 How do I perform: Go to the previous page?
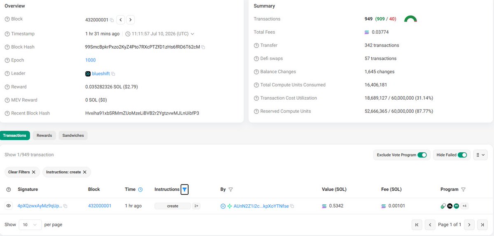click(430, 224)
